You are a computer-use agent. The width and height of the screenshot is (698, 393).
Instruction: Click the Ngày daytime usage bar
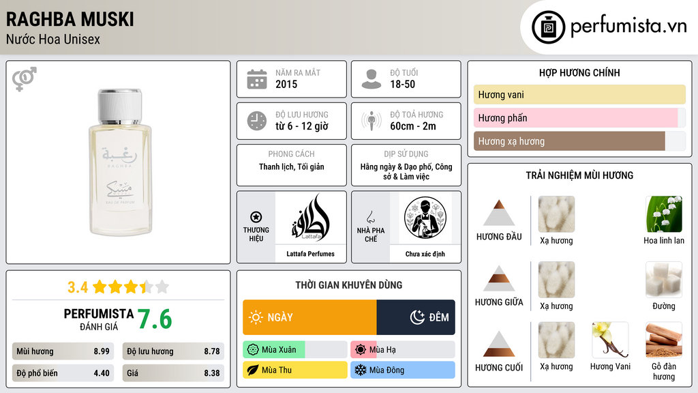point(310,317)
